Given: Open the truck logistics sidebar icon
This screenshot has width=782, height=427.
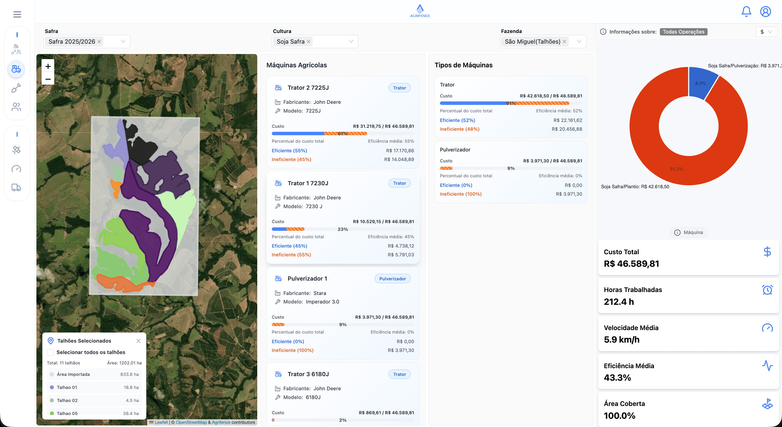Looking at the screenshot, I should point(16,187).
